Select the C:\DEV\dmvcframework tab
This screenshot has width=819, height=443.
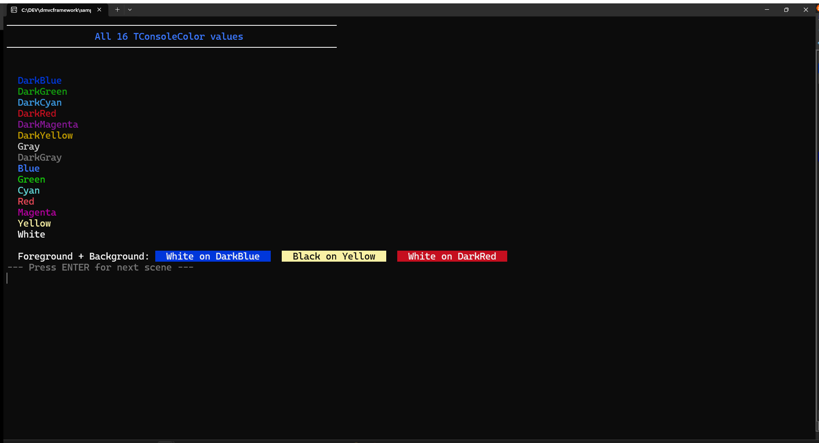pos(56,10)
